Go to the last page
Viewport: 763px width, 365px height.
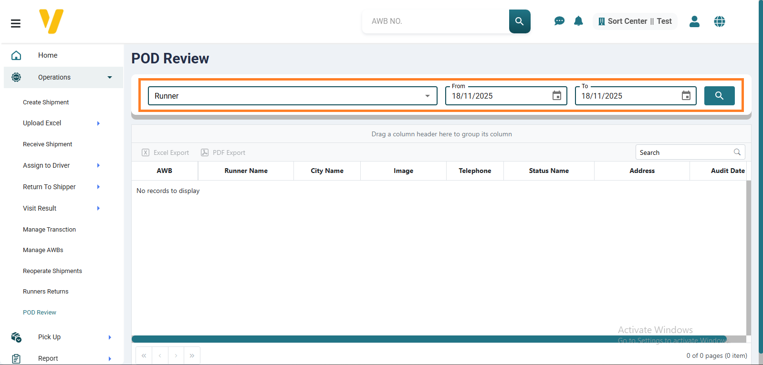(x=192, y=355)
